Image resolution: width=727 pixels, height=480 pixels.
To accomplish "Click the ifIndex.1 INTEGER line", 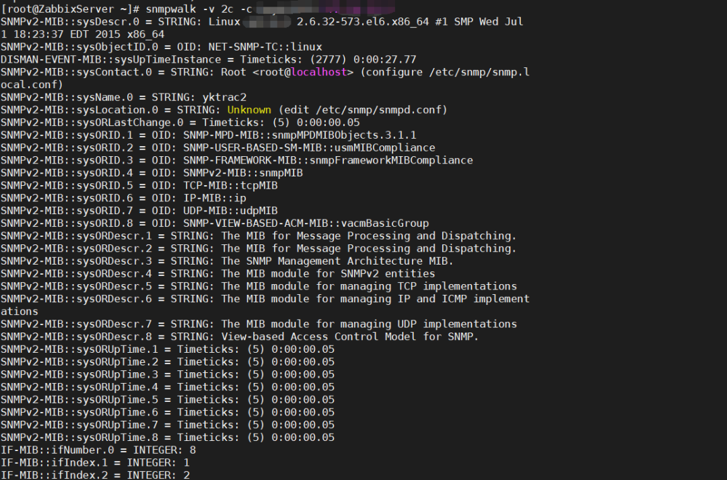I will [95, 462].
